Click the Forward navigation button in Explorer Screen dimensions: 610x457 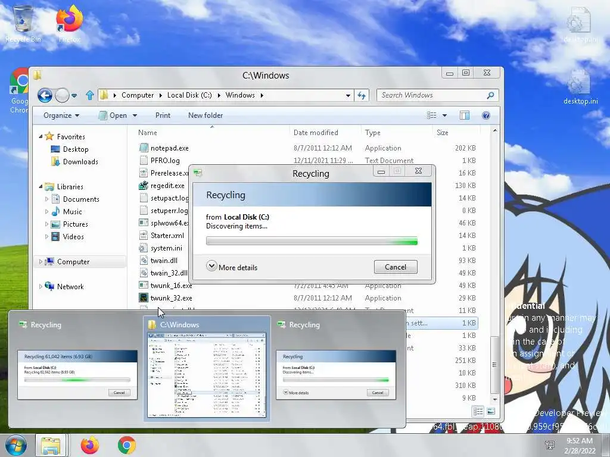62,95
